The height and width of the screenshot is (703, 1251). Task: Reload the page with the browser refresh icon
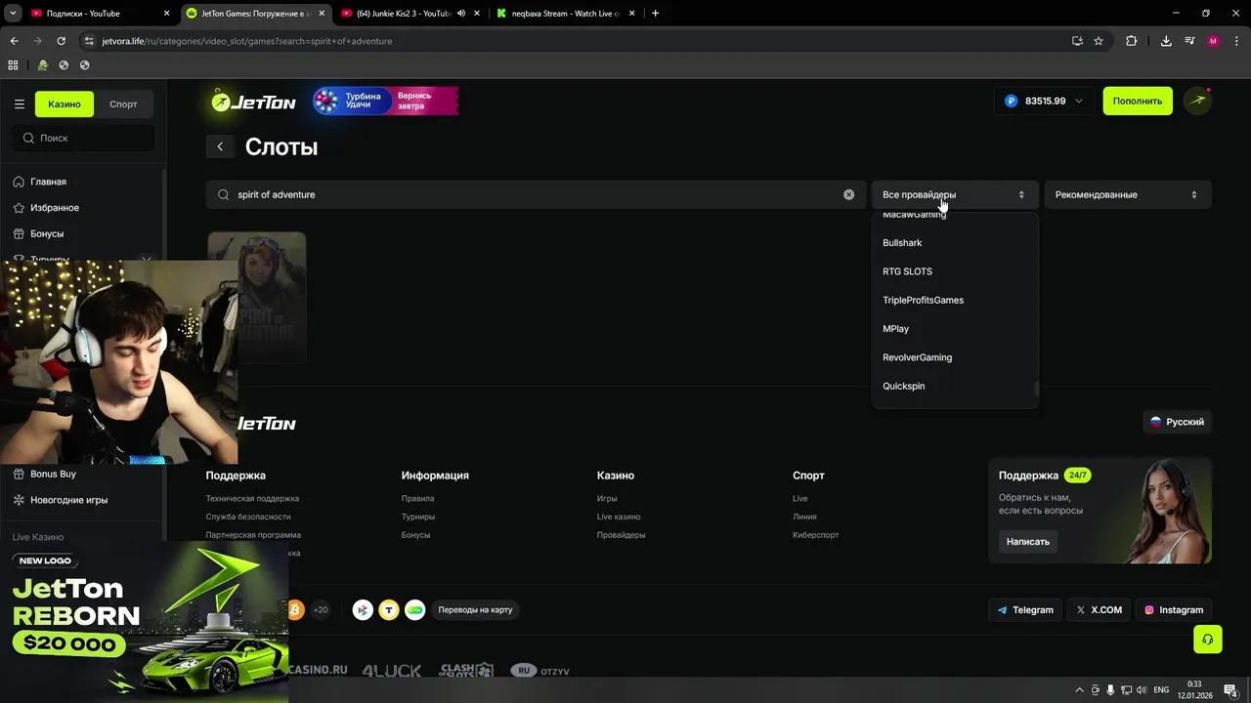(61, 41)
